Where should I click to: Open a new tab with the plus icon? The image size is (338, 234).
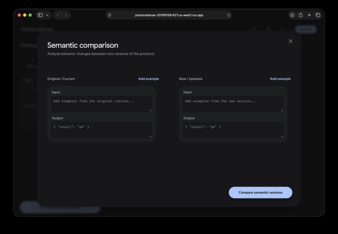click(309, 15)
